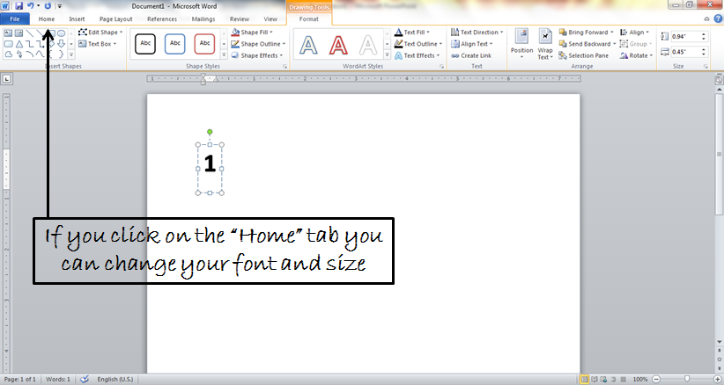
Task: Select the vertical text box shape
Action: coord(18,33)
